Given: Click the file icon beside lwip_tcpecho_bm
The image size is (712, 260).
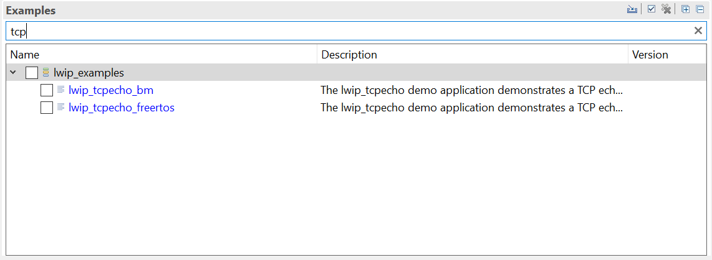Looking at the screenshot, I should tap(61, 90).
